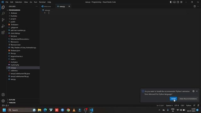Open the Accounts menu icon
201x113 pixels.
(x=3, y=95)
